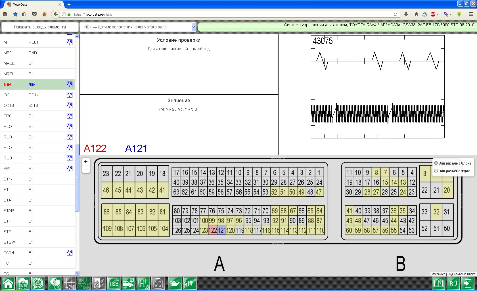Click the red A122 pin label
Image resolution: width=477 pixels, height=291 pixels.
tap(95, 148)
